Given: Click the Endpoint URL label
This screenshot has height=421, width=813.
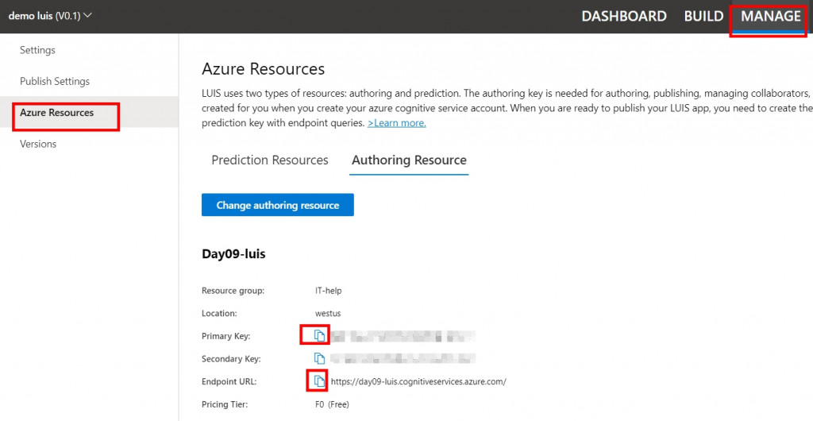Looking at the screenshot, I should pos(229,381).
